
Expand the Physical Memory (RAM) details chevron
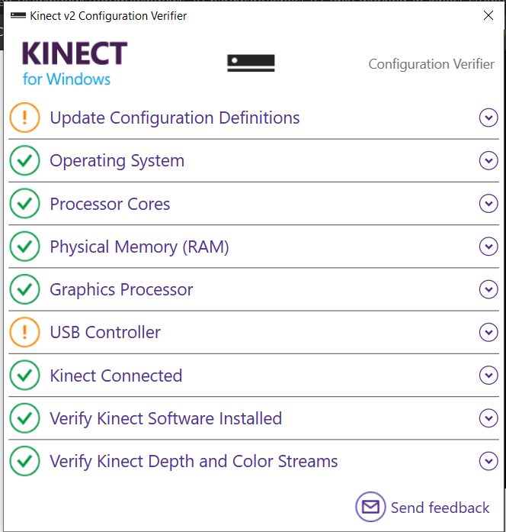pyautogui.click(x=488, y=247)
